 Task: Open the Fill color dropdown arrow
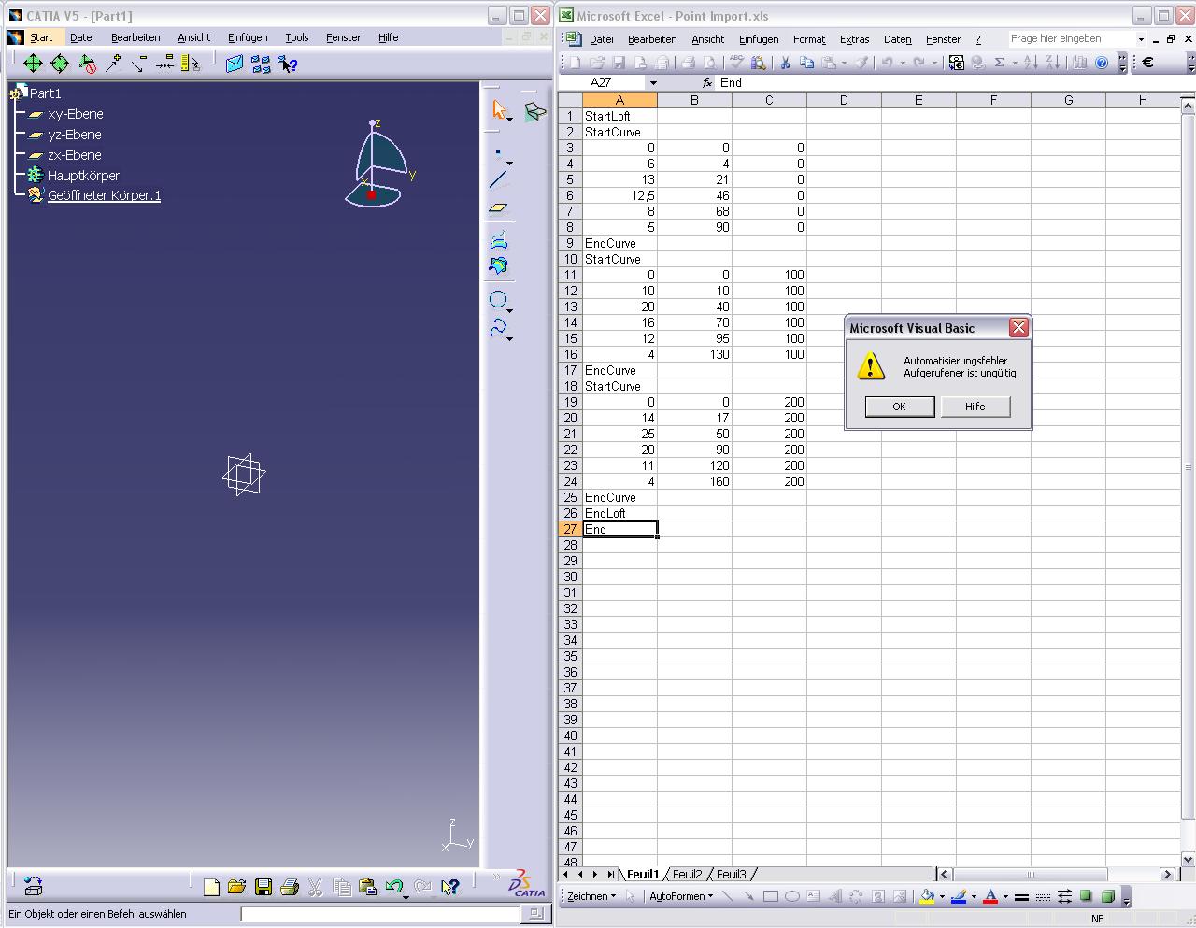pyautogui.click(x=942, y=897)
